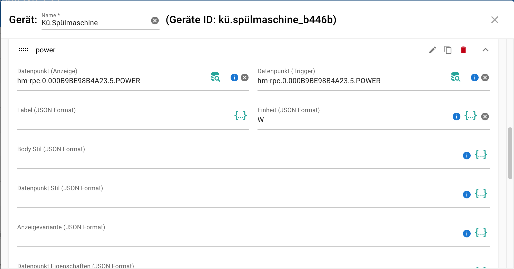Duplicate the power item with copy icon

[x=448, y=50]
